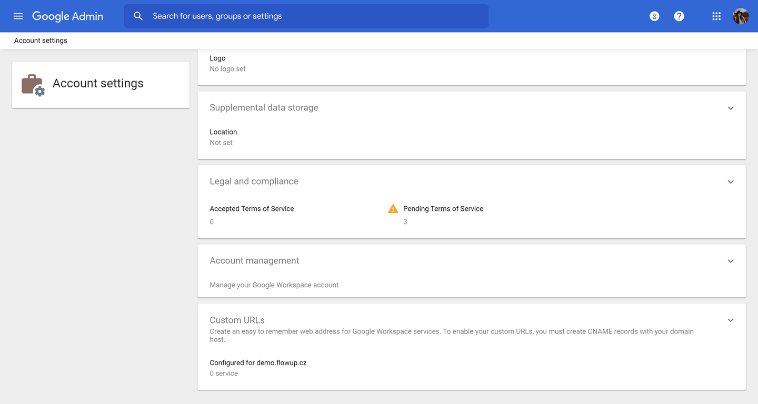Click the 'Not set' location value
758x404 pixels.
pos(221,143)
